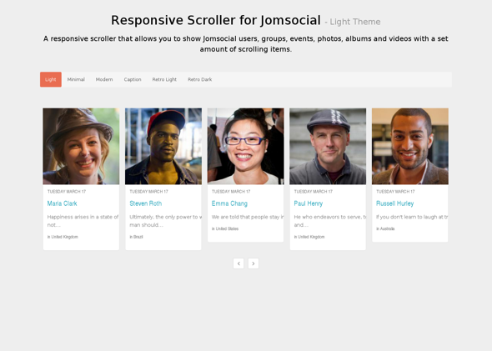Screen dimensions: 492x351
Task: Open the Caption theme tab
Action: click(x=133, y=79)
